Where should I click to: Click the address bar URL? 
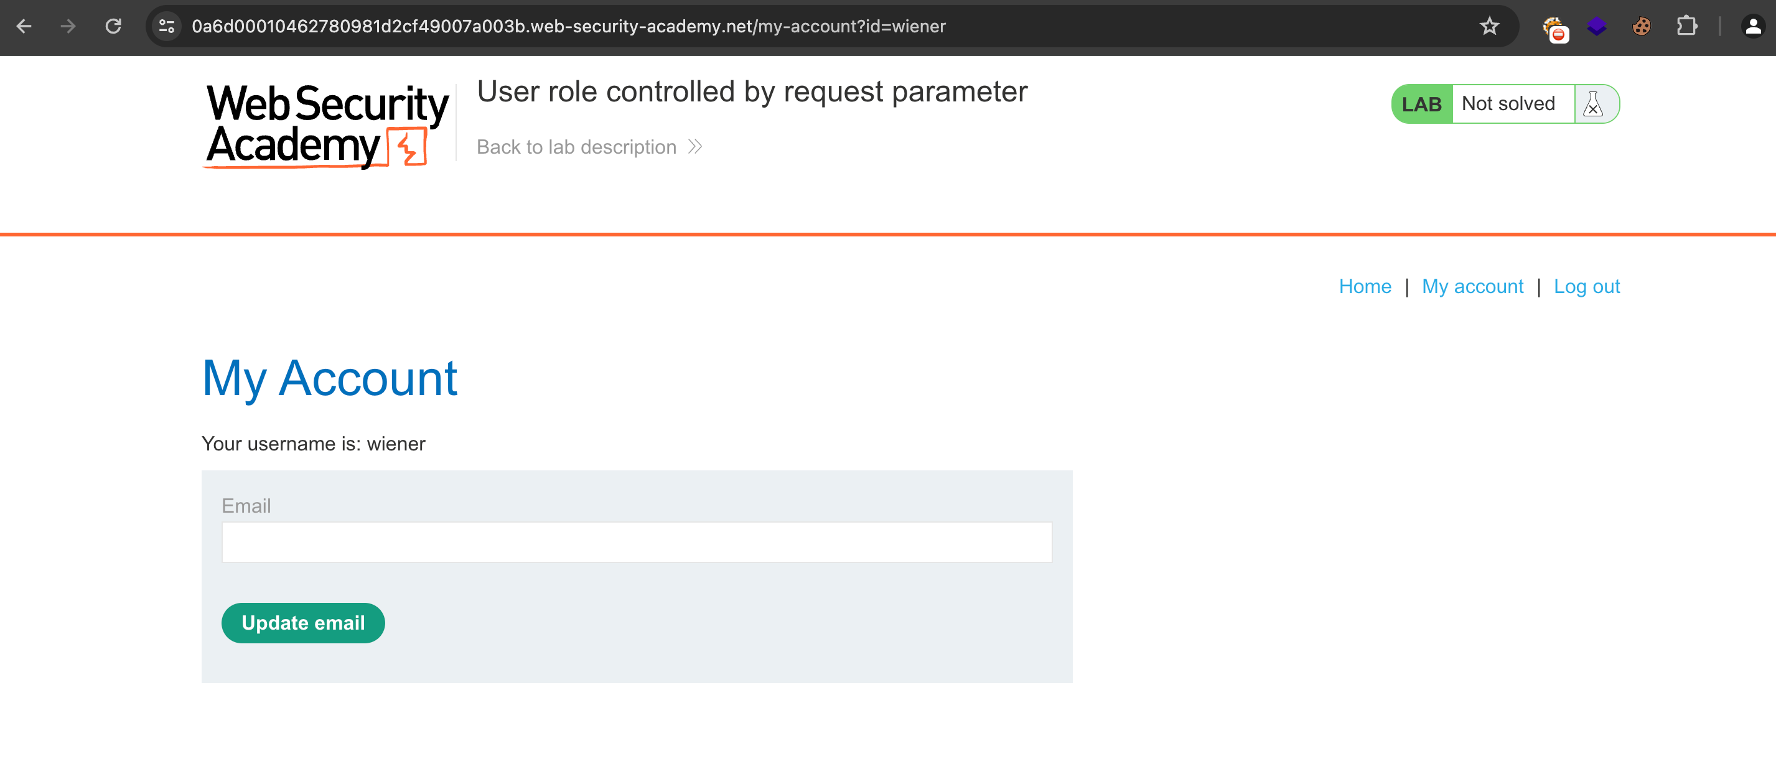(568, 26)
